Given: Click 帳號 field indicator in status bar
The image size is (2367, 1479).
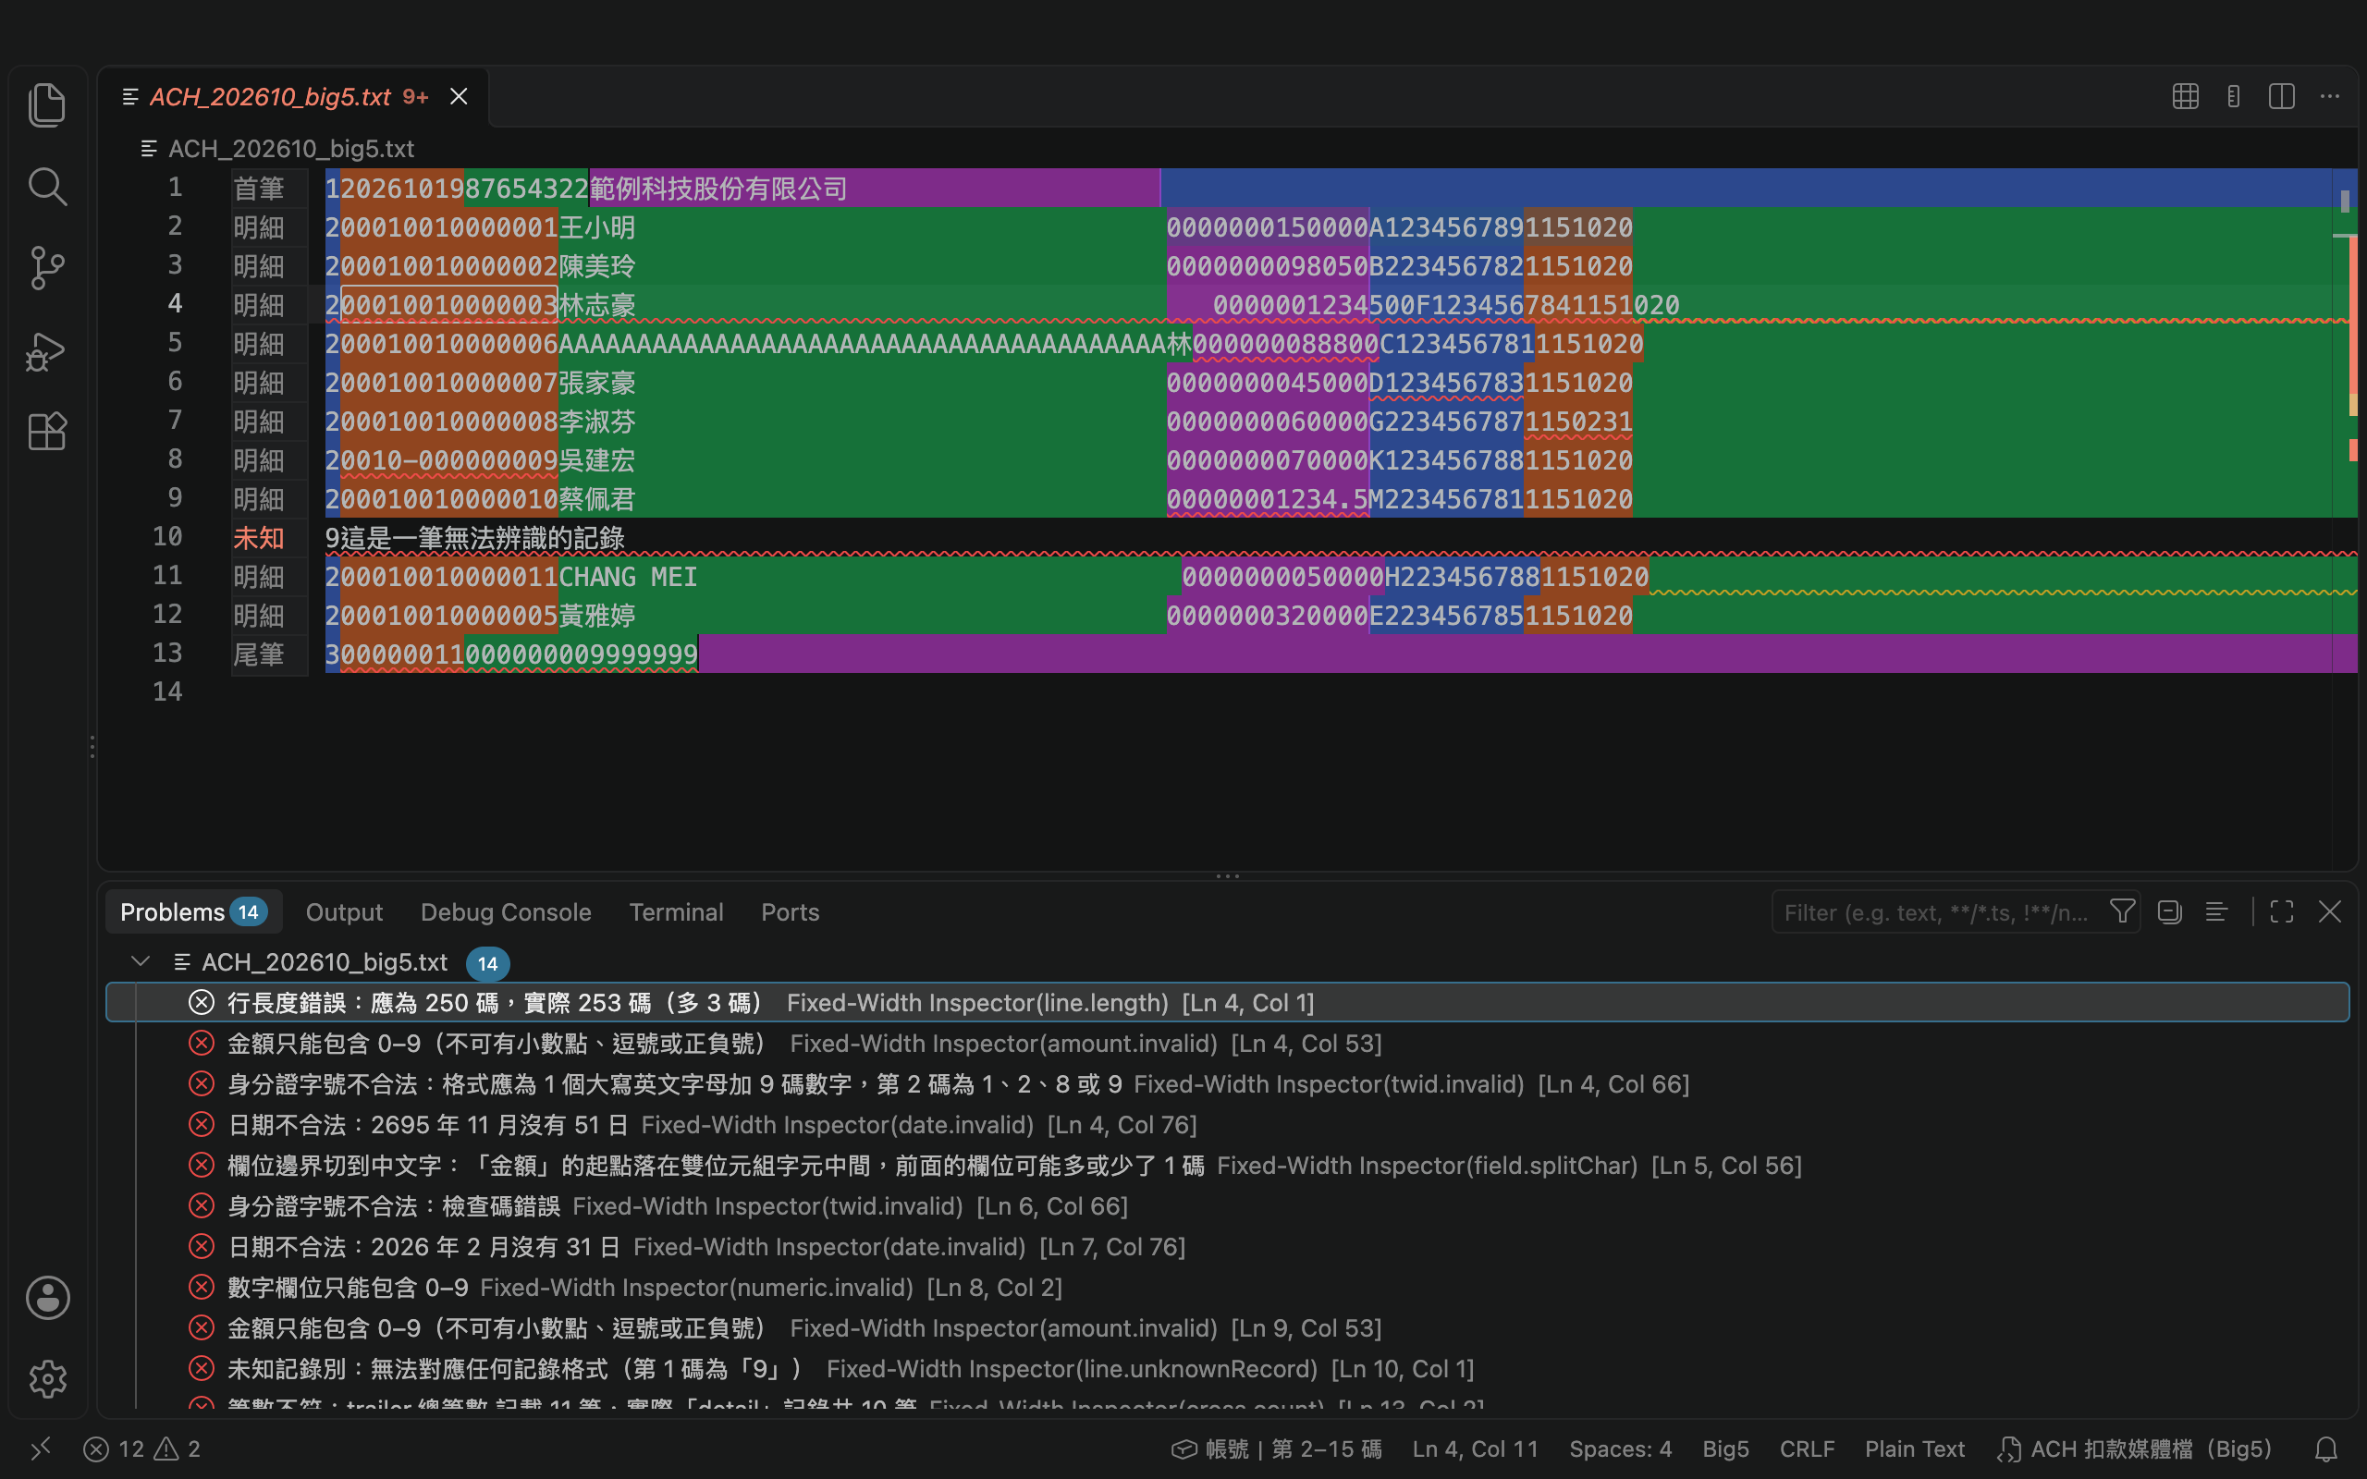Looking at the screenshot, I should tap(1276, 1448).
